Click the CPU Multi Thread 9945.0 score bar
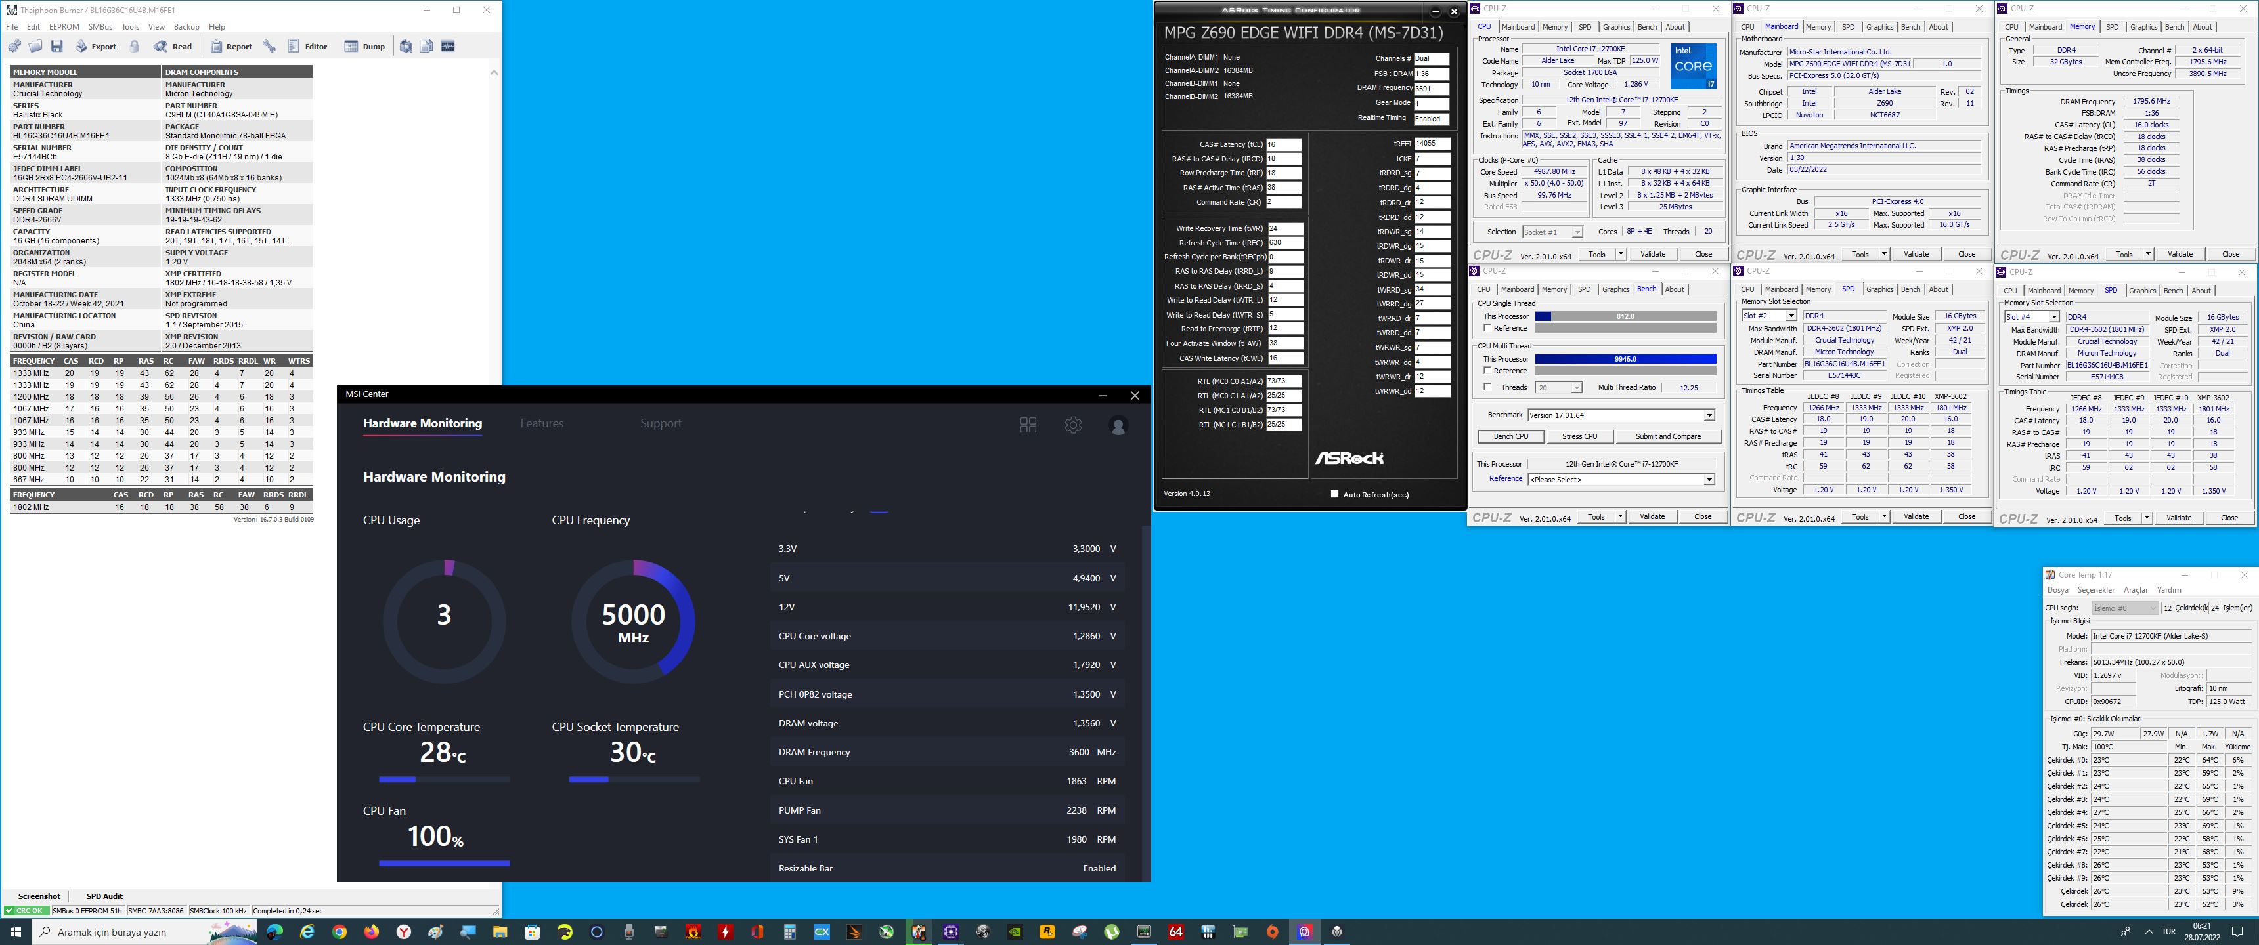 (1625, 358)
